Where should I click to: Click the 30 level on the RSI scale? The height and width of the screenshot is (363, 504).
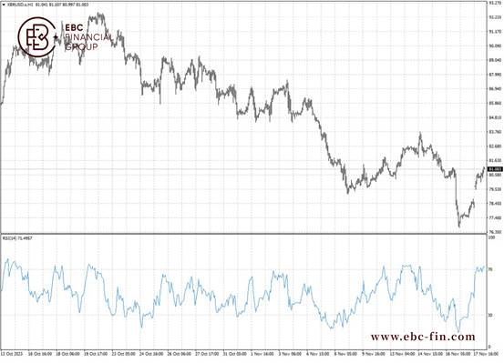(490, 315)
